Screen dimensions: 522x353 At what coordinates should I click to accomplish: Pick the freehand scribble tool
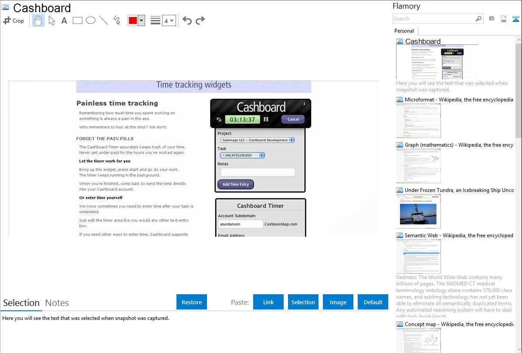[x=116, y=20]
